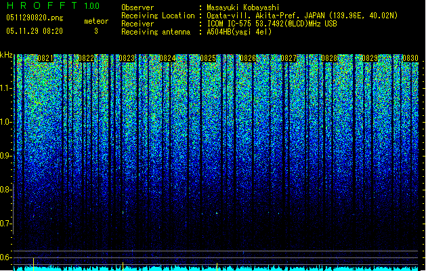
Task: Click the version number 1.00
Action: tap(91, 5)
